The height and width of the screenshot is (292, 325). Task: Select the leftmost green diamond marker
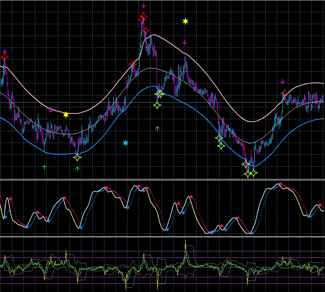[x=77, y=158]
